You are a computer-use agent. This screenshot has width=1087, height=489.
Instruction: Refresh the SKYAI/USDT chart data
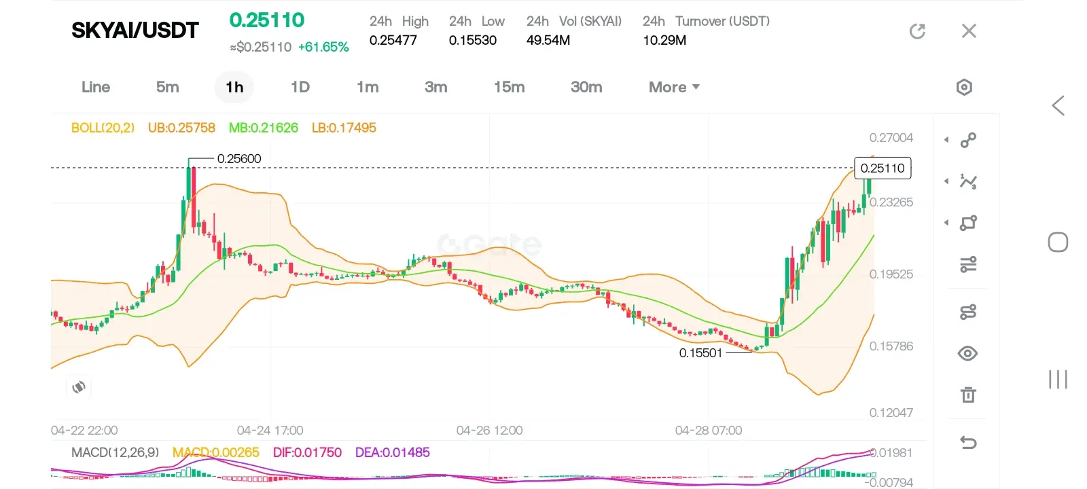917,31
